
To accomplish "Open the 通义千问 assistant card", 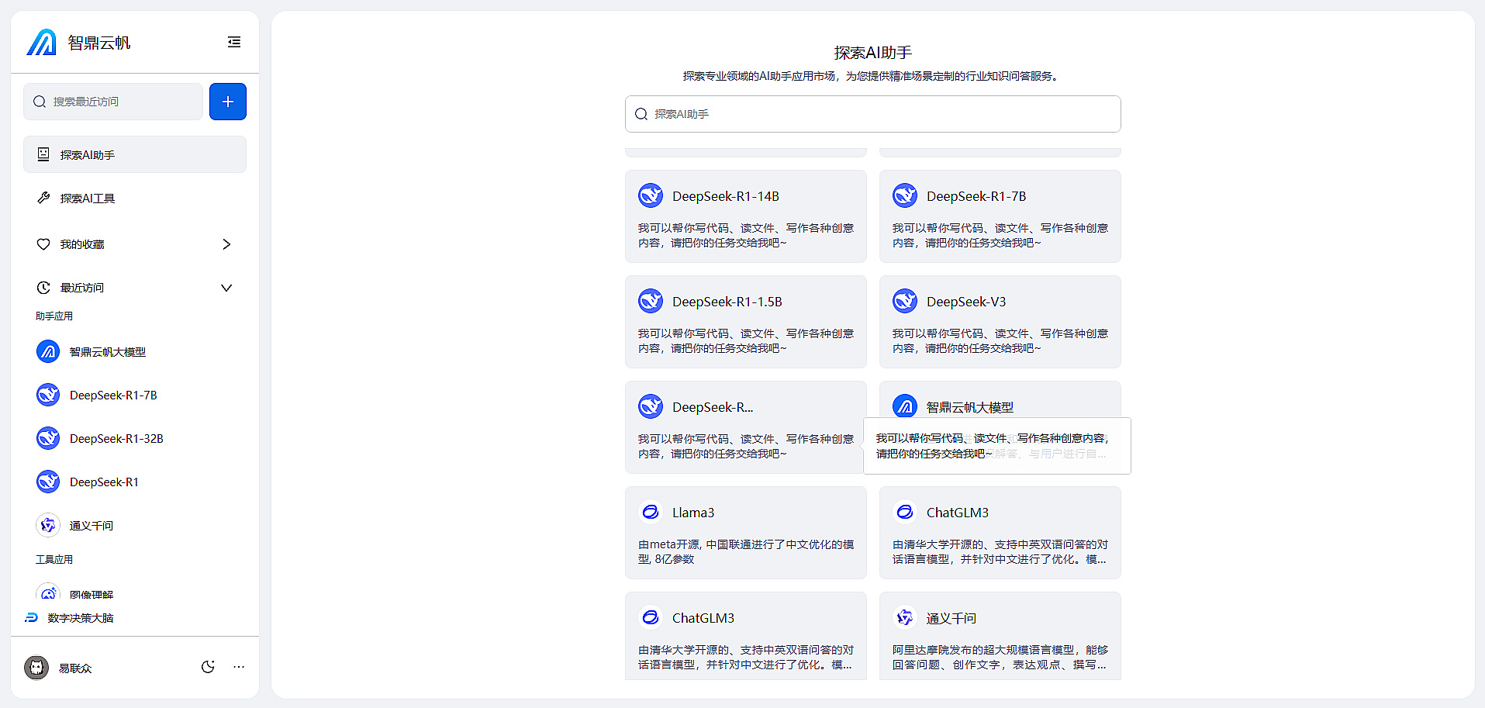I will coord(1000,636).
